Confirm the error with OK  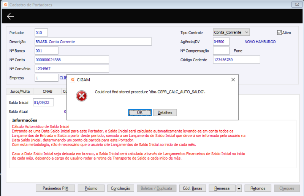coord(140,112)
